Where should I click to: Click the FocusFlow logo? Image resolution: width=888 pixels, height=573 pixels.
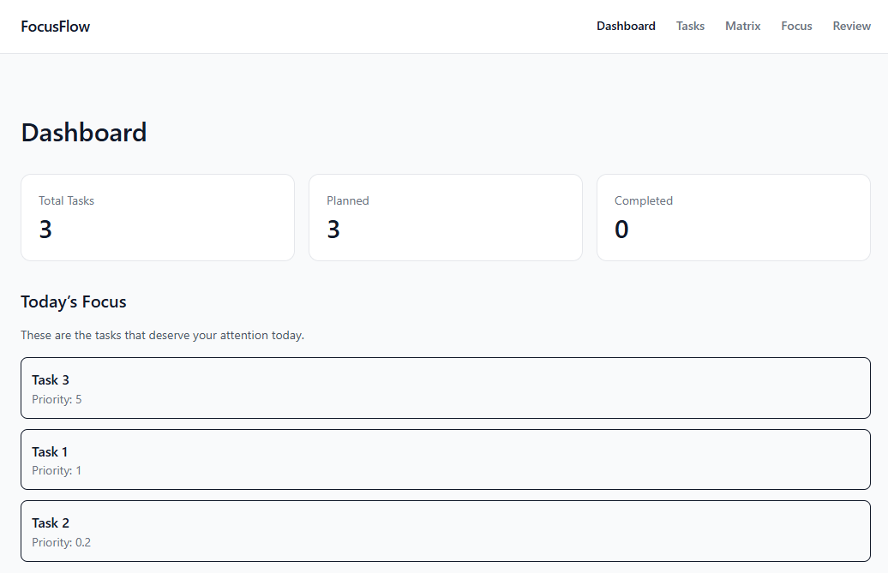click(56, 27)
